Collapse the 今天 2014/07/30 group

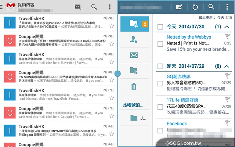[227, 27]
